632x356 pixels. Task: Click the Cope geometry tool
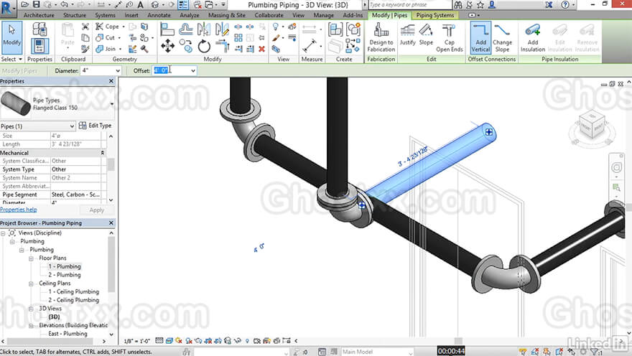108,26
